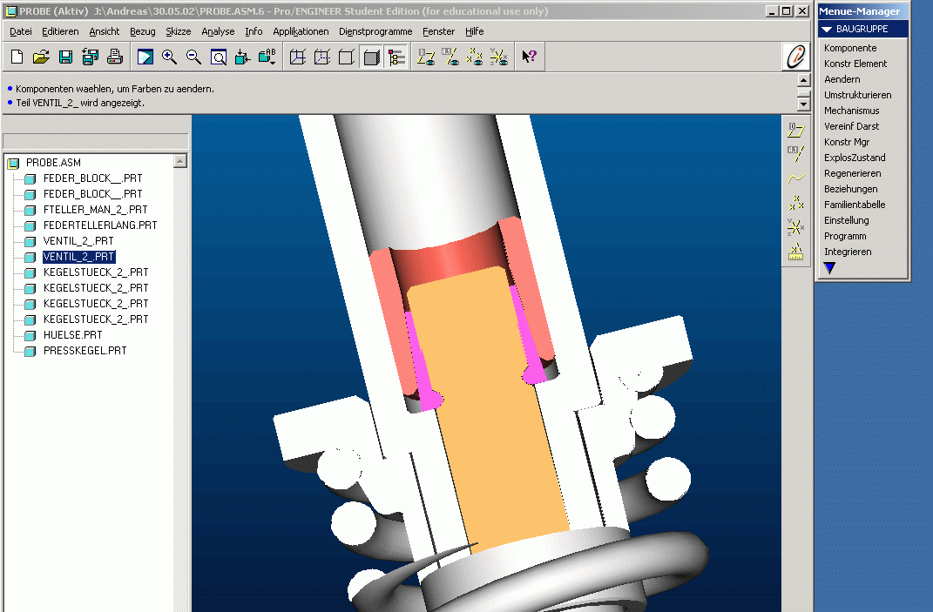The image size is (933, 612).
Task: Click the create datum plane icon on right toolbar
Action: click(795, 131)
